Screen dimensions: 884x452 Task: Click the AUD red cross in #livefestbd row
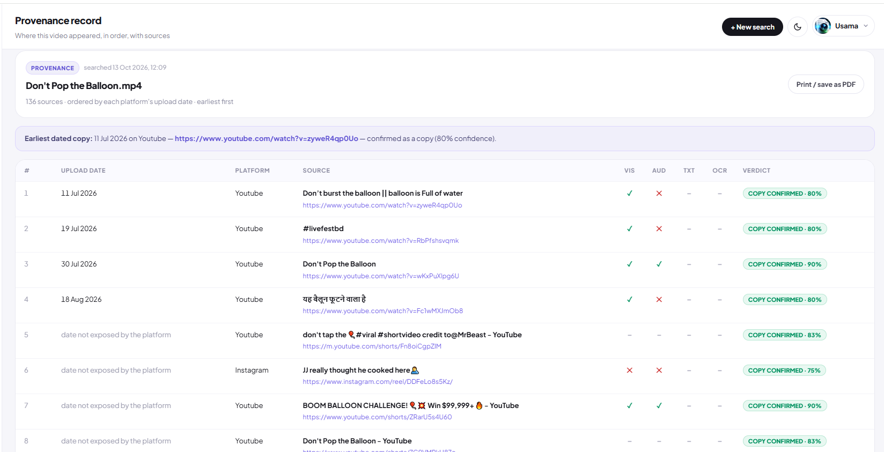coord(659,229)
